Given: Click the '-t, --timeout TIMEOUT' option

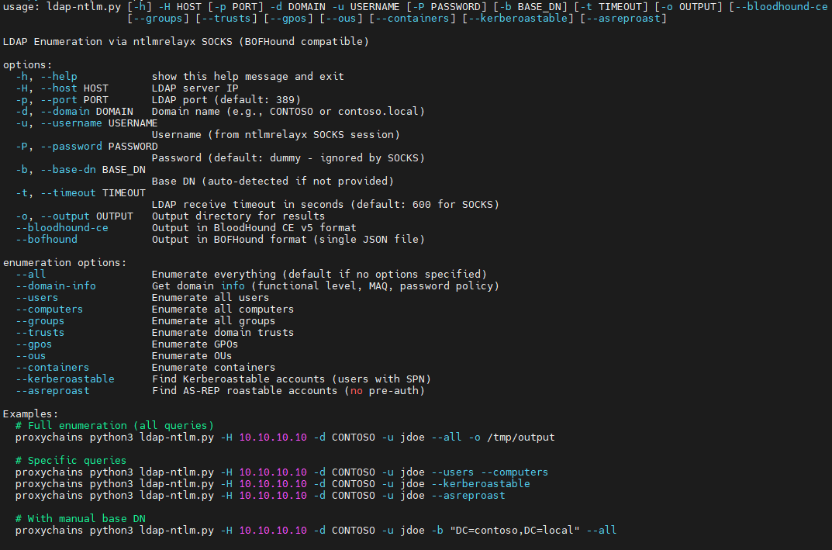Looking at the screenshot, I should [80, 192].
